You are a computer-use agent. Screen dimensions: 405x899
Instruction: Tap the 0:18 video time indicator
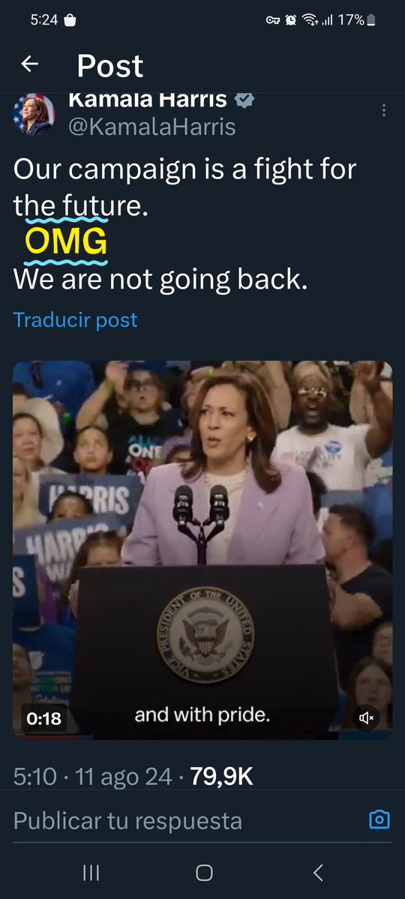(44, 718)
